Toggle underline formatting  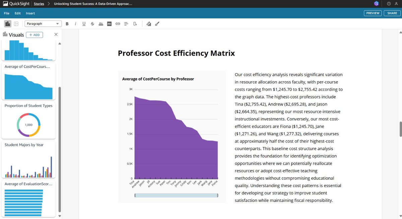(84, 24)
